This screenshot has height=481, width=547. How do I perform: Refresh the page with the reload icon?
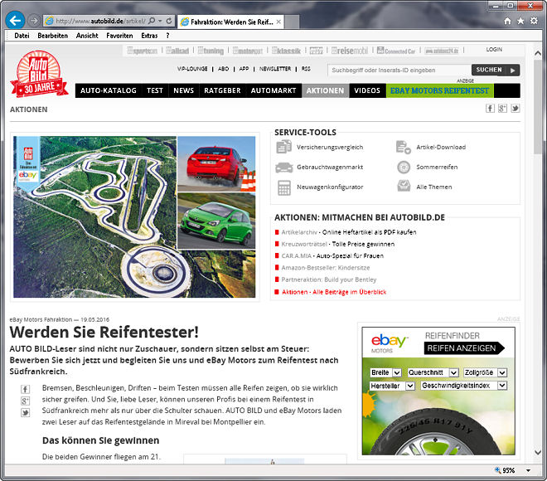tap(169, 21)
